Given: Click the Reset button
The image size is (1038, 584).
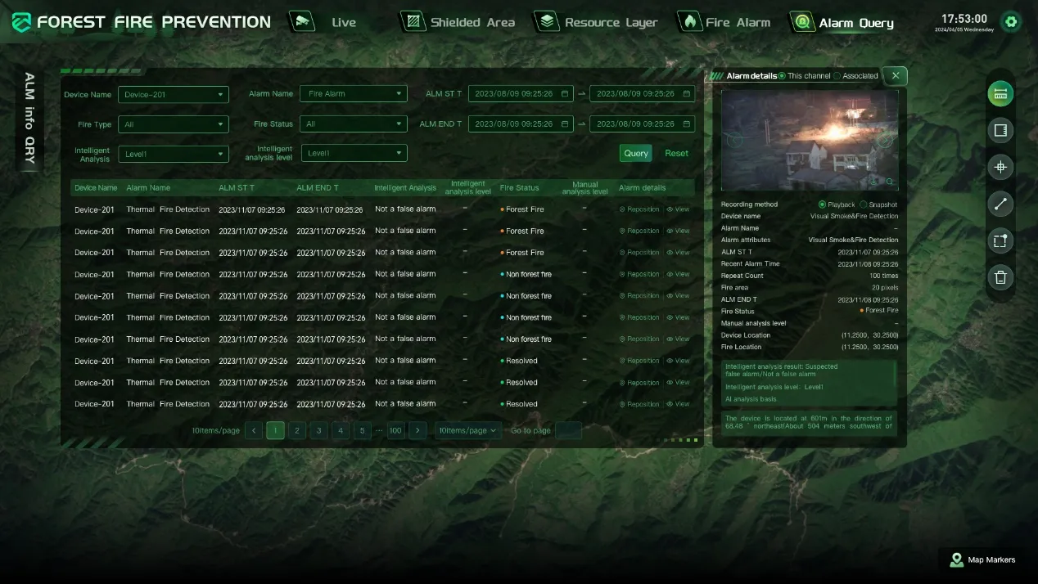Looking at the screenshot, I should coord(676,154).
